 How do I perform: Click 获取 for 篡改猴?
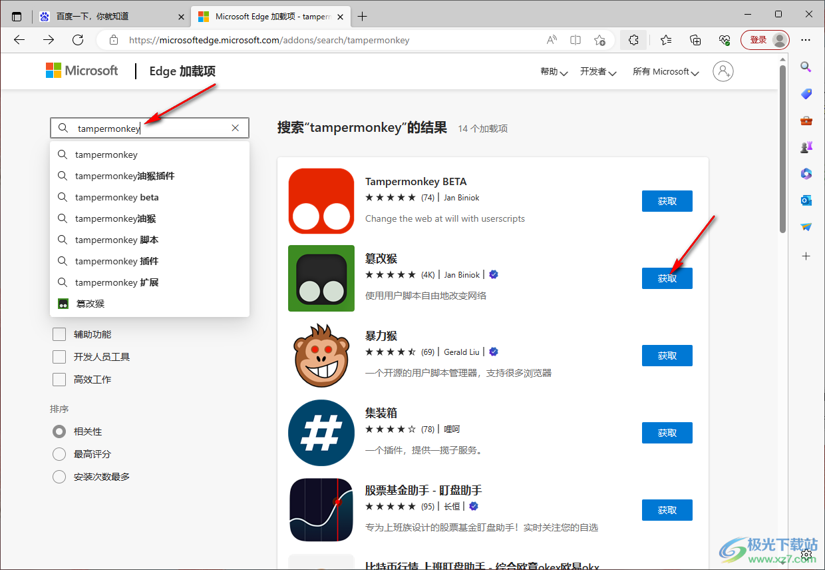(667, 278)
